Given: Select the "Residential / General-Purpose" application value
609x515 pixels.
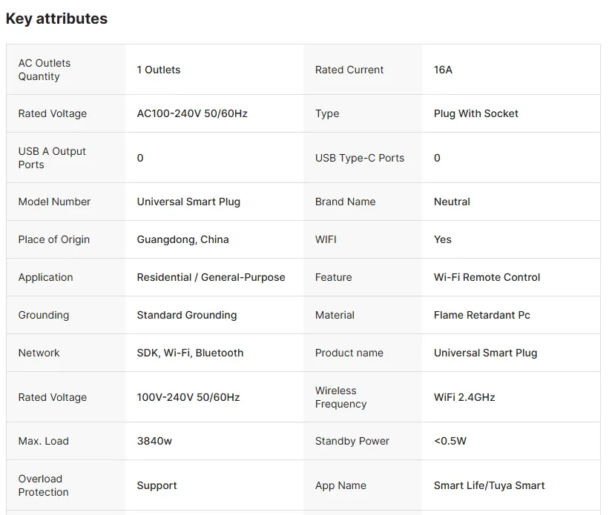Looking at the screenshot, I should pos(211,277).
